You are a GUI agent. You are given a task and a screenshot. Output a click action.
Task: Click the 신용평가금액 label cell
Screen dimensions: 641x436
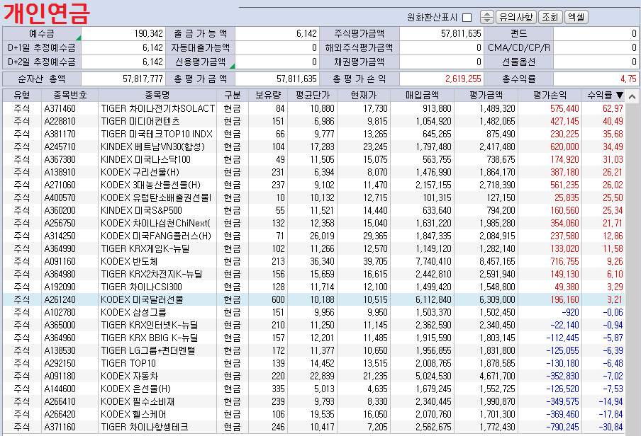point(200,62)
